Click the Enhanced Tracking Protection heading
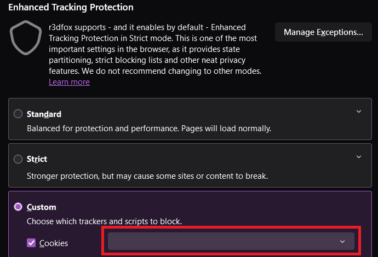This screenshot has height=257, width=378. point(71,8)
